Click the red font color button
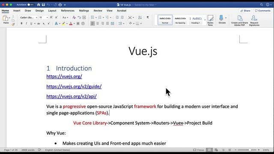Viewport: 274px width, 154px height. 71,24
